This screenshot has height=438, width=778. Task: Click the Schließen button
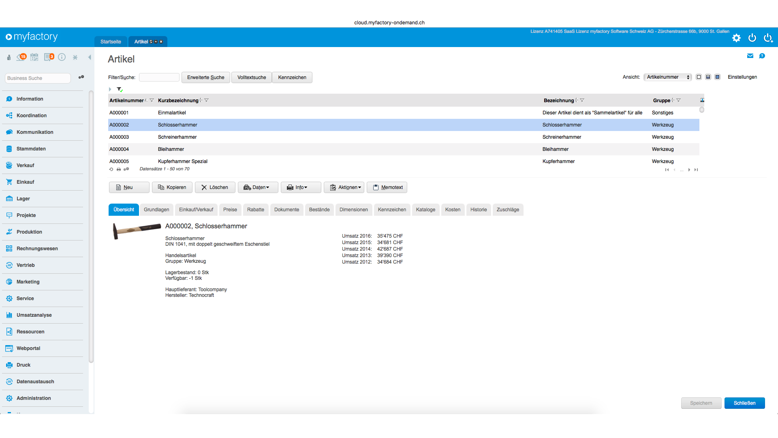744,403
